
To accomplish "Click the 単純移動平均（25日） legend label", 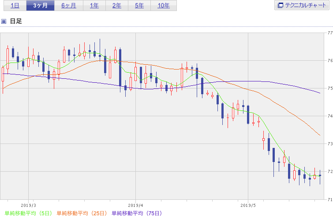I will tap(82, 213).
